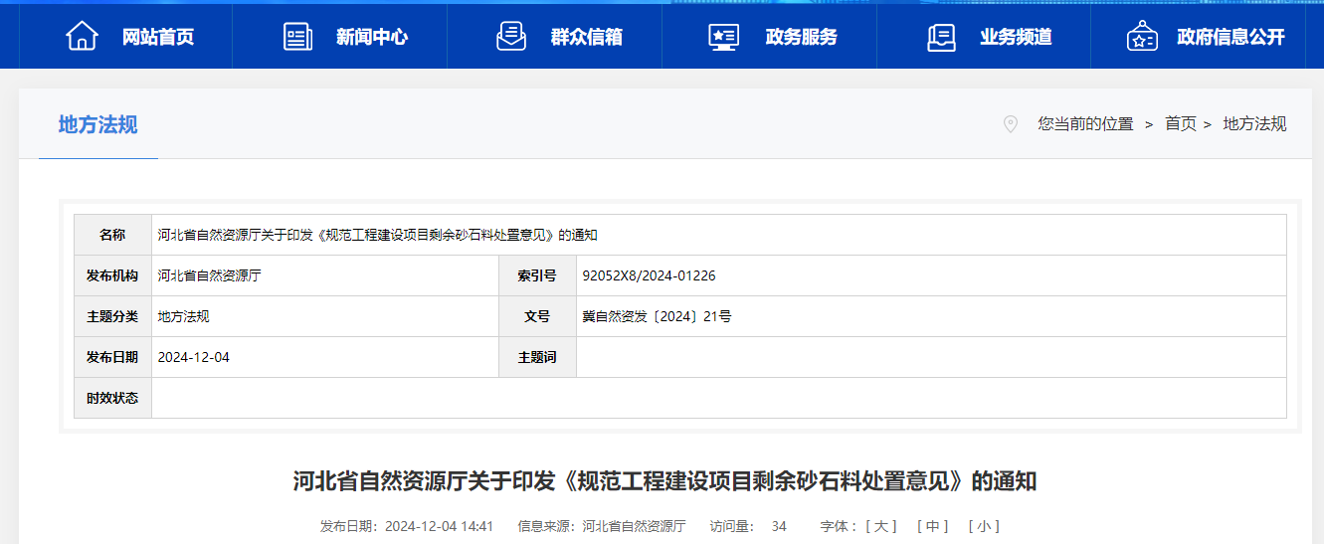Click 首页 link in the breadcrumb
The image size is (1324, 544).
pyautogui.click(x=1181, y=124)
